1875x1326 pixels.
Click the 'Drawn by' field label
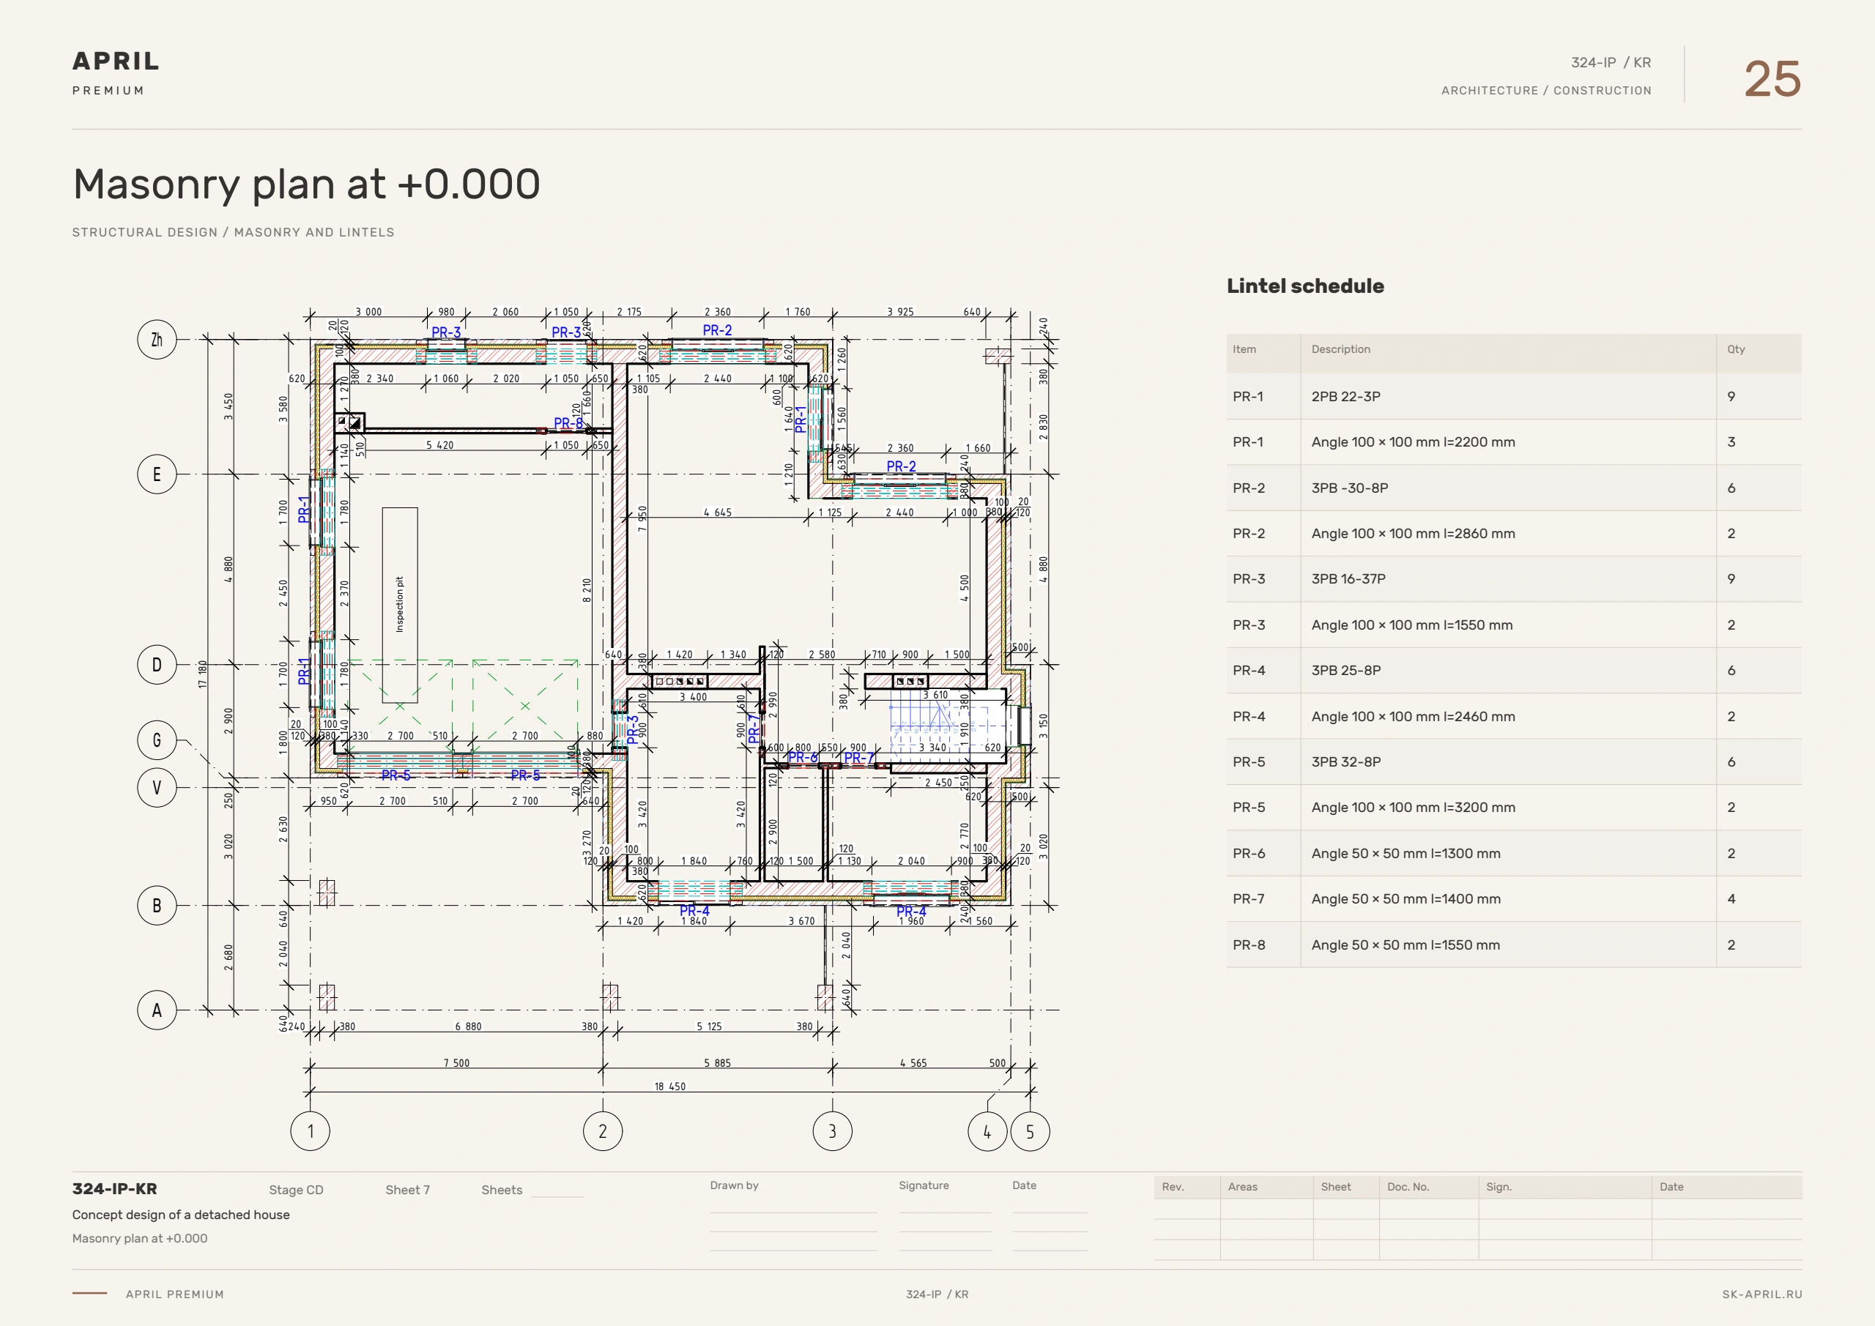[x=734, y=1185]
